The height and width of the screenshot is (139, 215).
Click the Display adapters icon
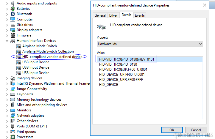tap(13, 30)
